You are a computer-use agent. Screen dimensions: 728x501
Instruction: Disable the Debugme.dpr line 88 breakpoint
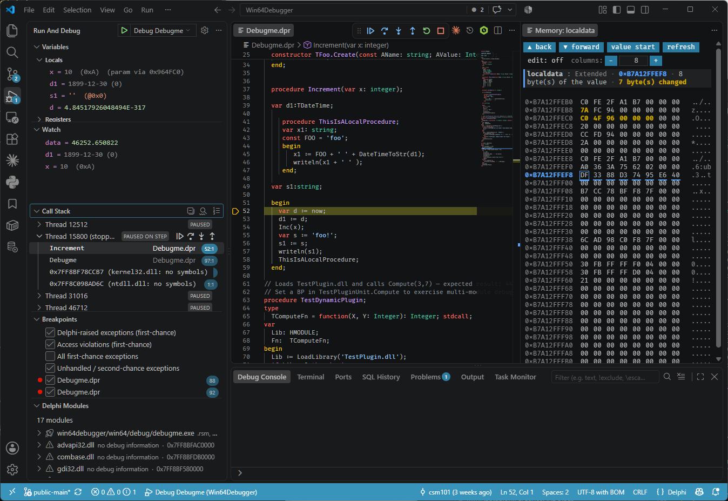(x=50, y=380)
